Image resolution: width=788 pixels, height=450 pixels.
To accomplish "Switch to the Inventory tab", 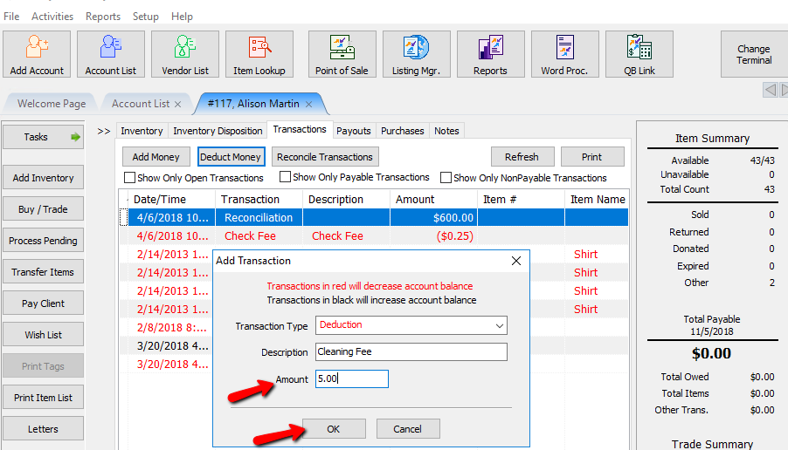I will [142, 131].
